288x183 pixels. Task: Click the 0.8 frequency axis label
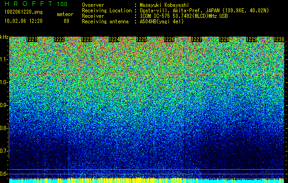3,128
